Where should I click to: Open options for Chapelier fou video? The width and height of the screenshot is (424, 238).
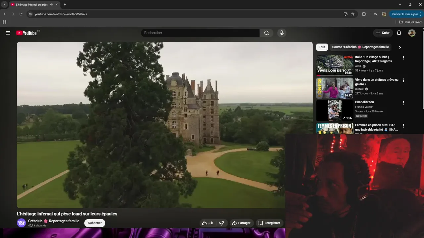(x=403, y=103)
